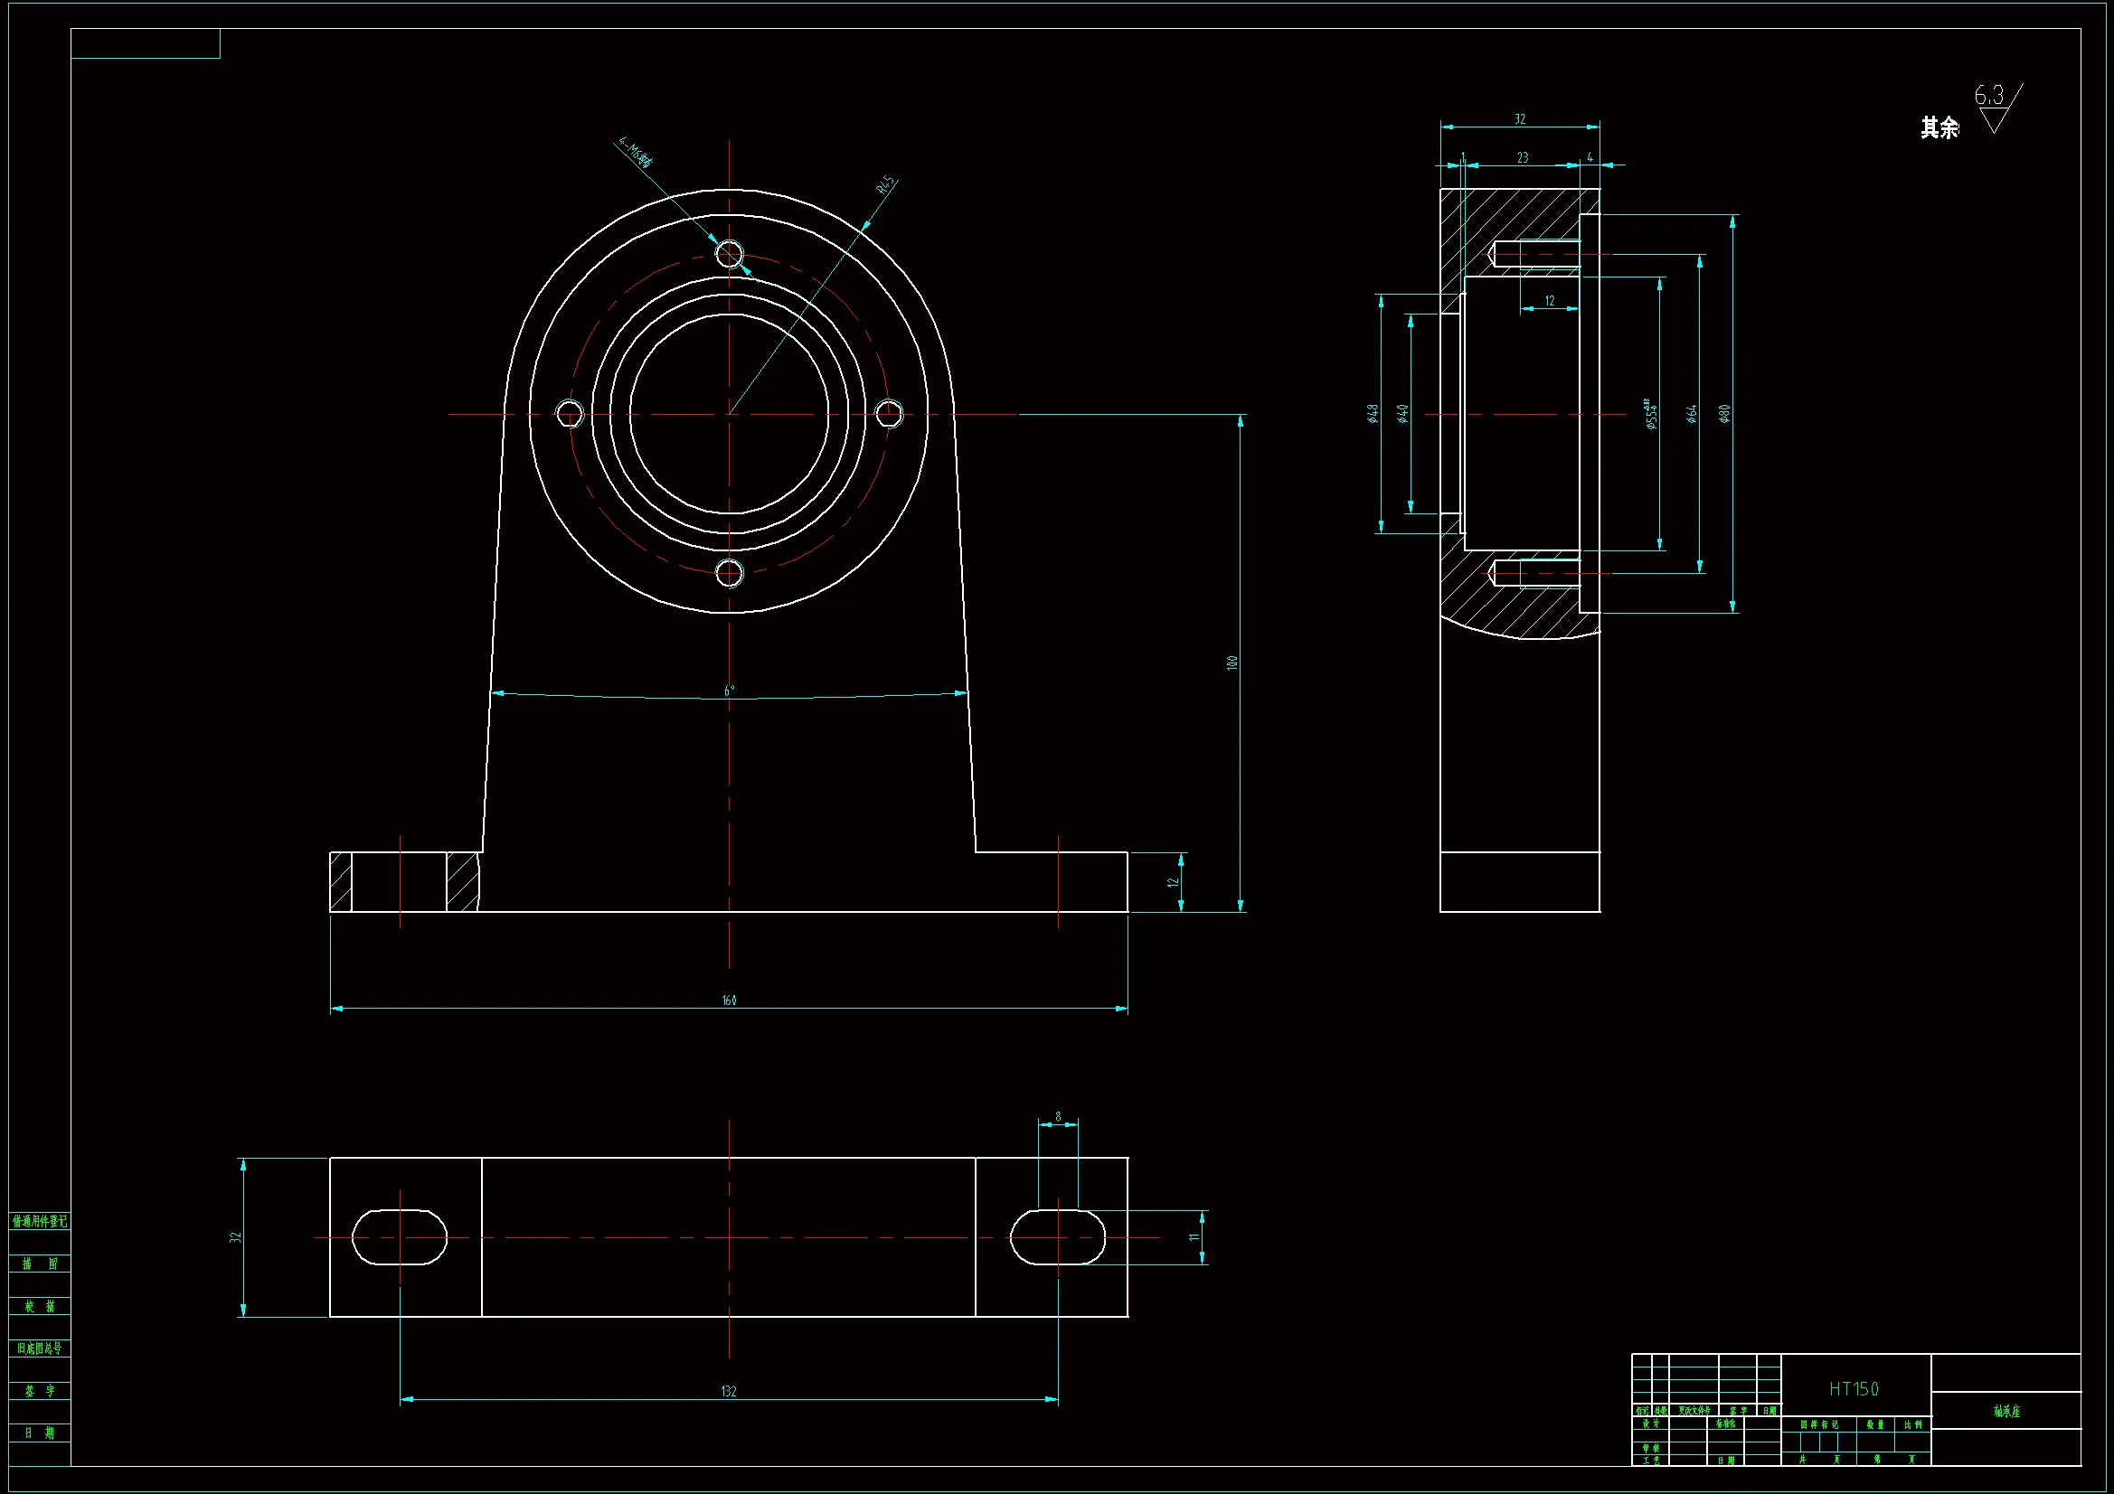Click the left slotted hole in the top view

400,1238
